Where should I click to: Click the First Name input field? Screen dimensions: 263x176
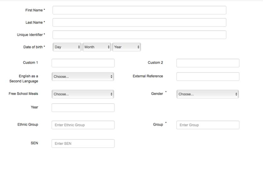coord(139,10)
